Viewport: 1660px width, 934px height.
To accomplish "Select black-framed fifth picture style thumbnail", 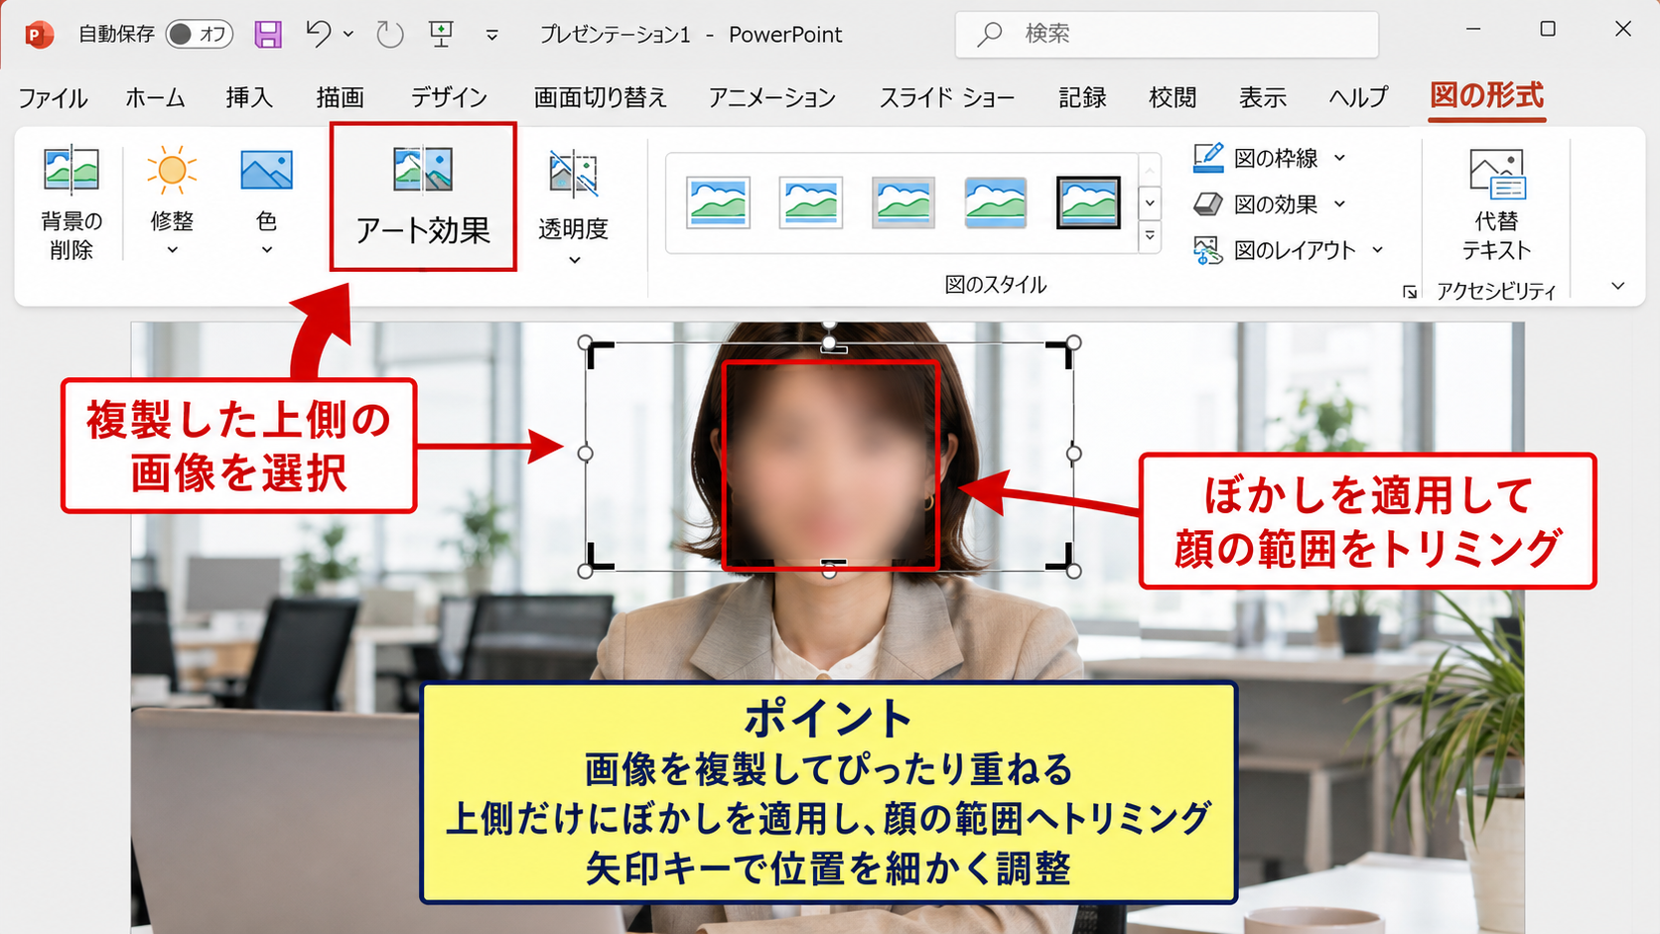I will 1088,202.
